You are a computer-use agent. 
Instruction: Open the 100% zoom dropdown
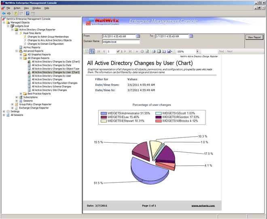[x=197, y=51]
